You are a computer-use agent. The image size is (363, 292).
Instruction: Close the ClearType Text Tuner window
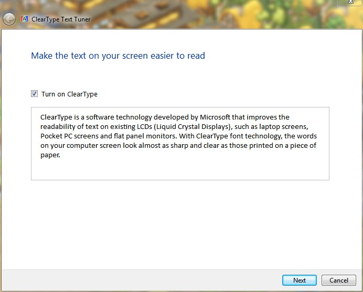pos(350,2)
